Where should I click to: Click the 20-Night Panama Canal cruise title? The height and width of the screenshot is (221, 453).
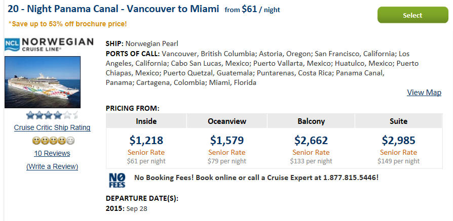pyautogui.click(x=114, y=9)
